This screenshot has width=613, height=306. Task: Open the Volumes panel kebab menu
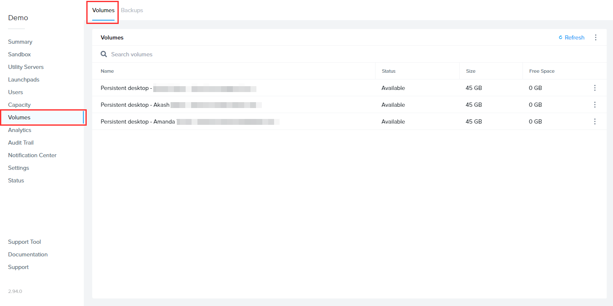(x=595, y=37)
